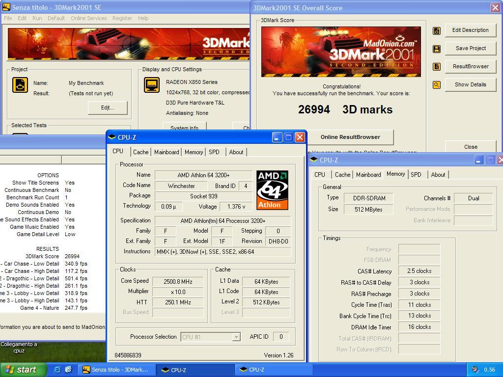Viewport: 503px width, 377px height.
Task: Open Cache tab in the Memory CPU-Z window
Action: click(x=342, y=174)
